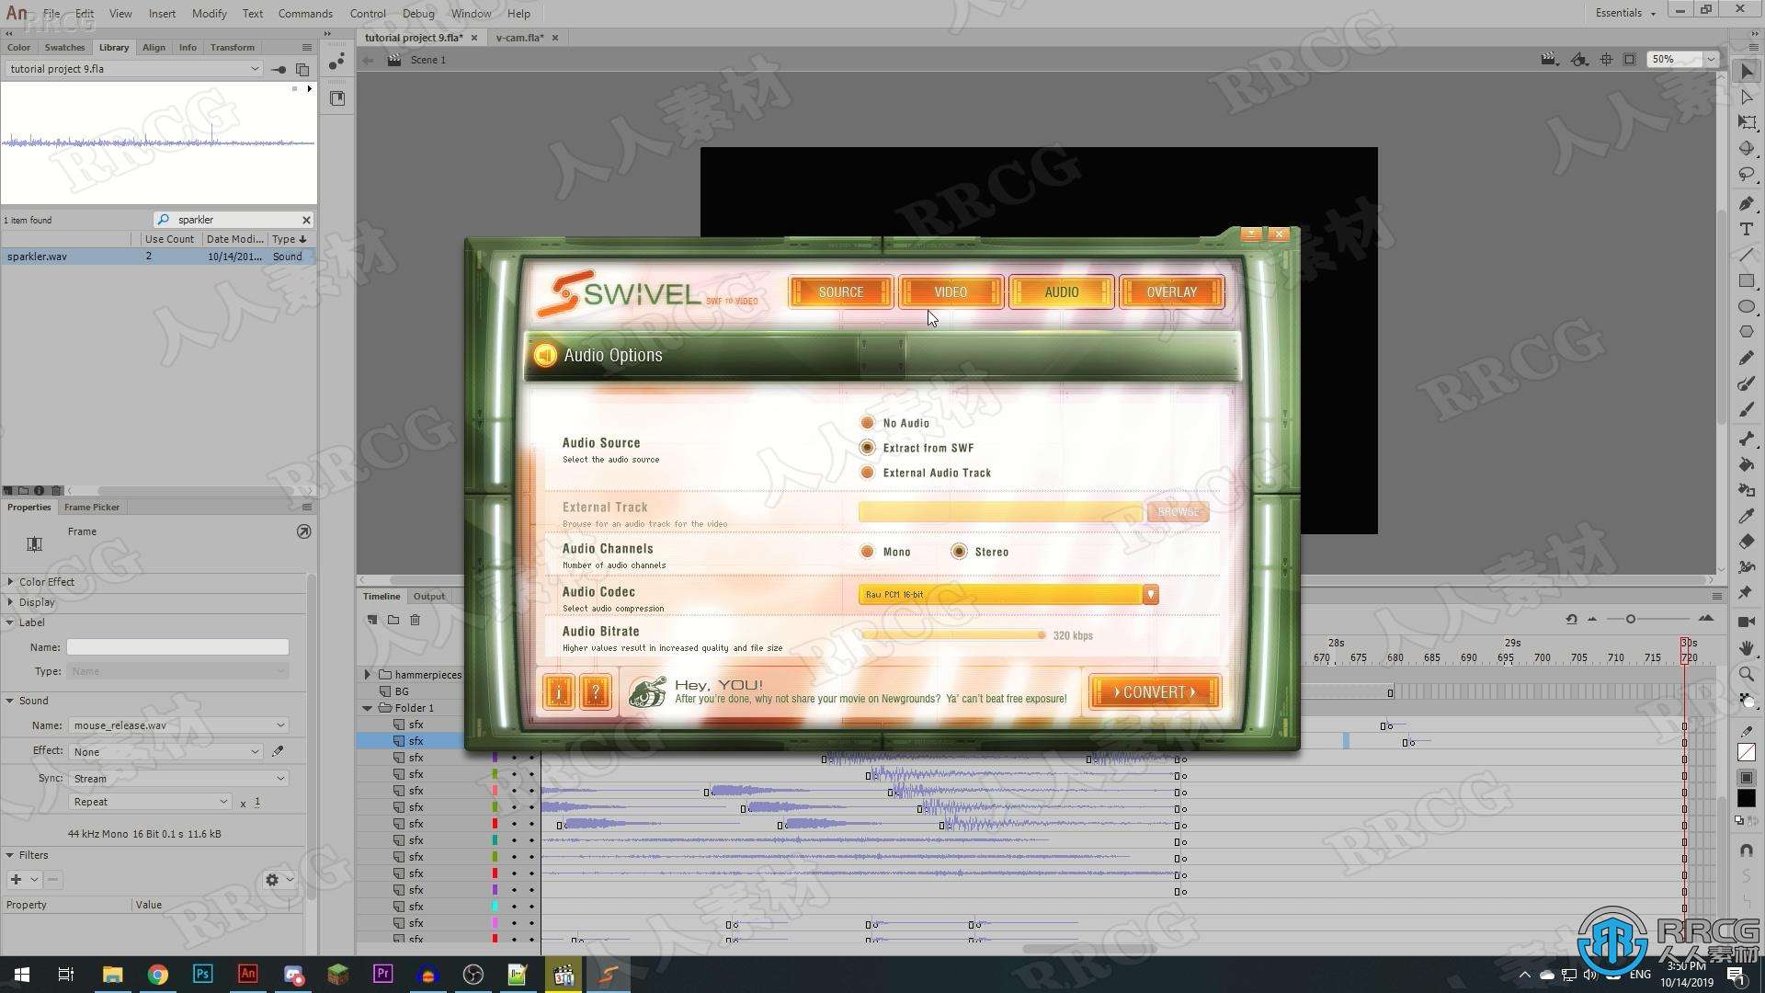Image resolution: width=1765 pixels, height=993 pixels.
Task: Open Swivel OVERLAY section
Action: [x=1171, y=291]
